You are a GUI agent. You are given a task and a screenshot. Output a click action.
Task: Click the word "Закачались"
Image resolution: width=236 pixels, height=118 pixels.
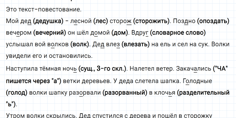click(x=193, y=69)
